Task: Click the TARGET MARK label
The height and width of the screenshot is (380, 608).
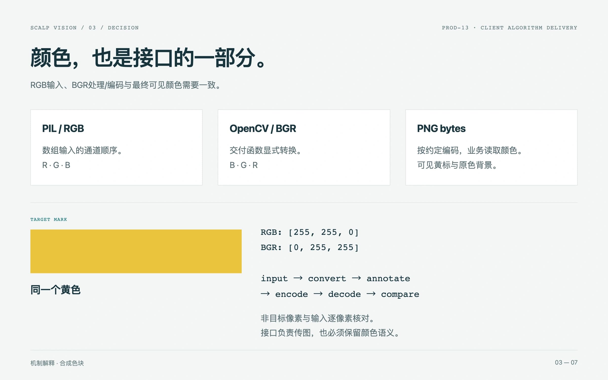Action: tap(49, 219)
